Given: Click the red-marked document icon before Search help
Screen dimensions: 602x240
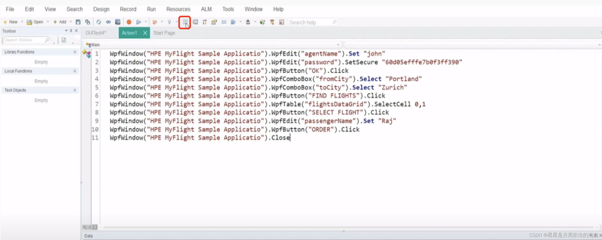Looking at the screenshot, I should (281, 22).
